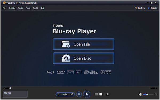The image size is (160, 100).
Task: Open the Video menu
Action: tap(28, 8)
